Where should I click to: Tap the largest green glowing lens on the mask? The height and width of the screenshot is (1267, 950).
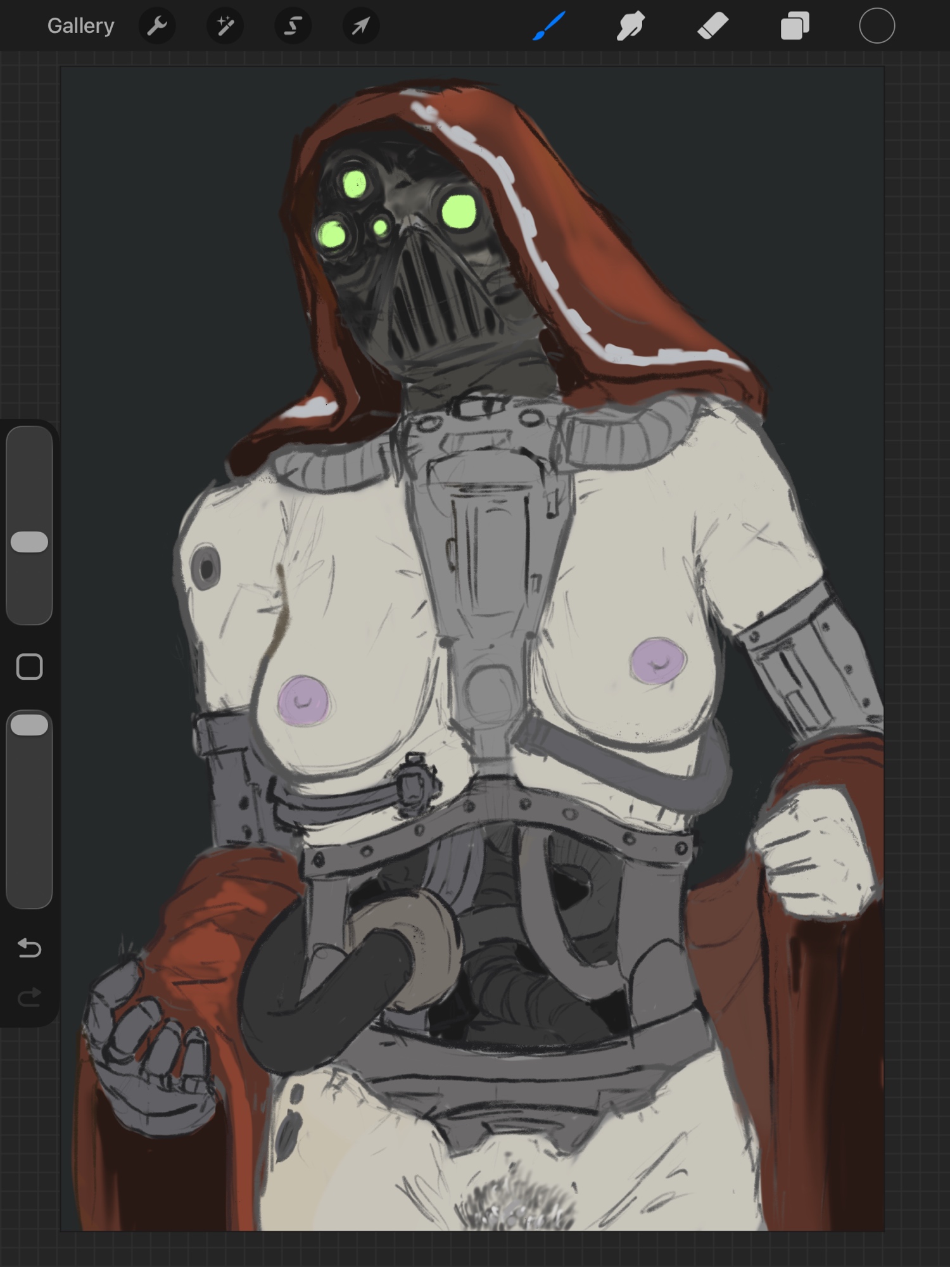(460, 212)
